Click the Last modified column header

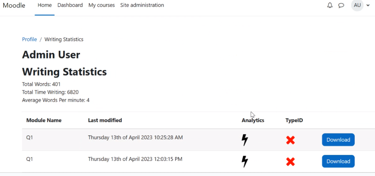[x=105, y=120]
